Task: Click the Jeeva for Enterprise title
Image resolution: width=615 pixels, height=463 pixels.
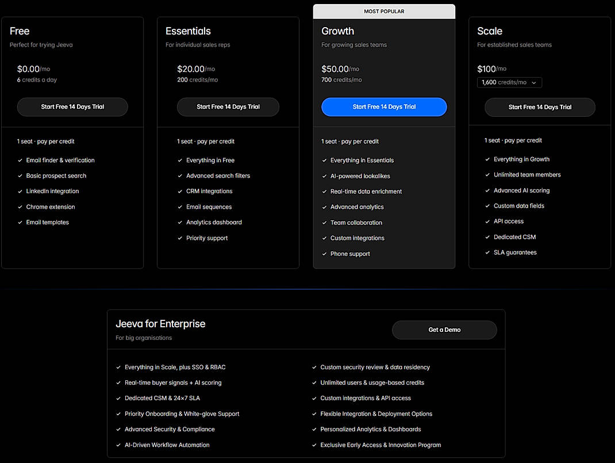Action: coord(160,324)
